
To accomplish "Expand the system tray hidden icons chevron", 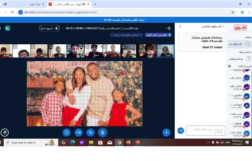I will [x=208, y=143].
